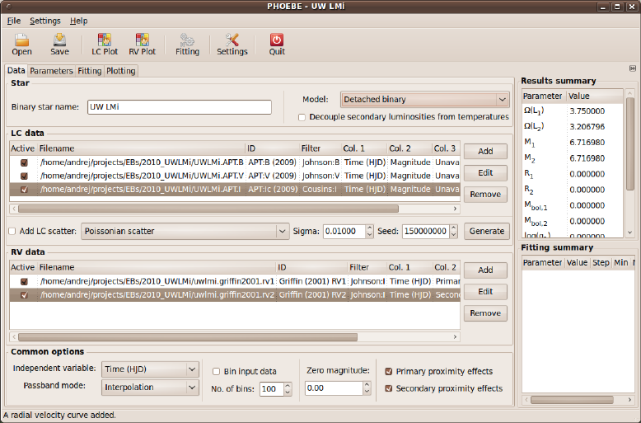The width and height of the screenshot is (641, 423).
Task: Toggle Active checkbox for griffin2001.rv1
Action: coord(24,281)
